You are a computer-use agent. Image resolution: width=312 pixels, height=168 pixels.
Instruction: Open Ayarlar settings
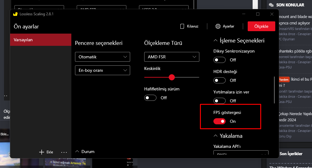225,26
